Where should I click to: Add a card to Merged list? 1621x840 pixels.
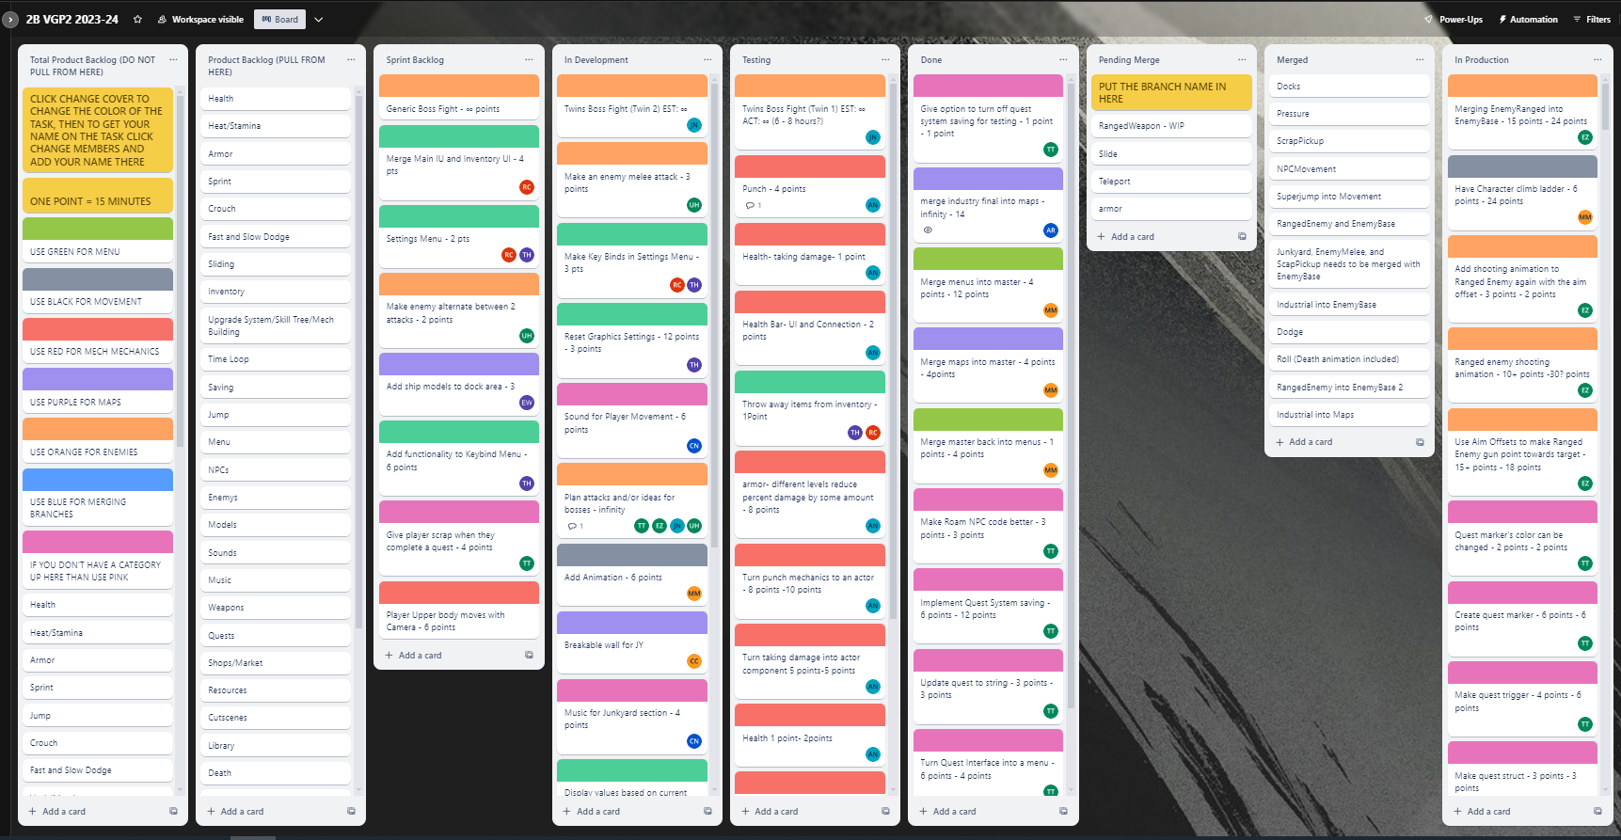[1310, 442]
